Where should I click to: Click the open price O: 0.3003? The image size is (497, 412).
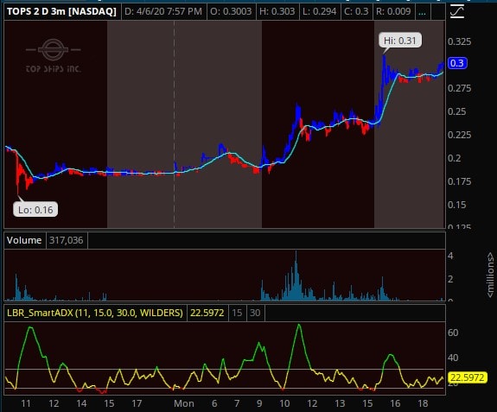click(231, 12)
